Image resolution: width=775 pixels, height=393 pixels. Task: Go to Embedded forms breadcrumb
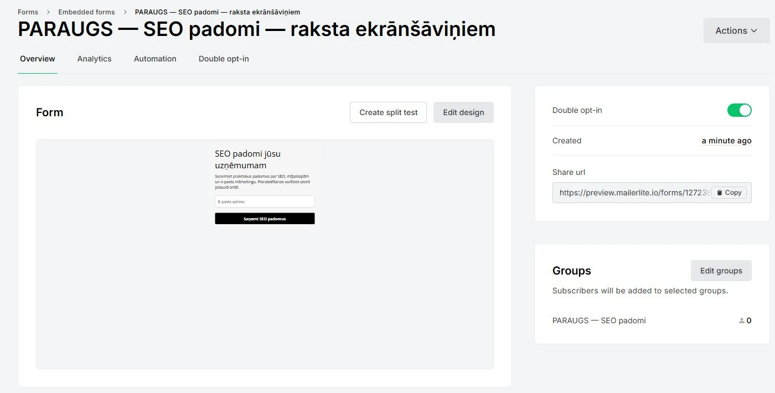[86, 12]
